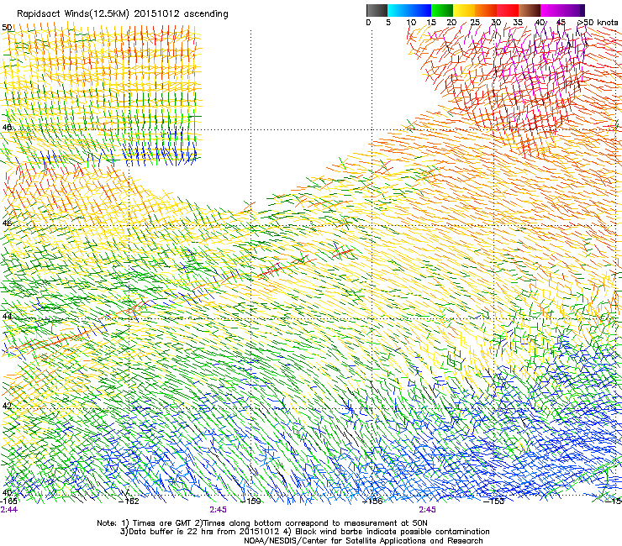This screenshot has width=622, height=546.
Task: Click the NOAA/NESDIS credit line
Action: [363, 541]
